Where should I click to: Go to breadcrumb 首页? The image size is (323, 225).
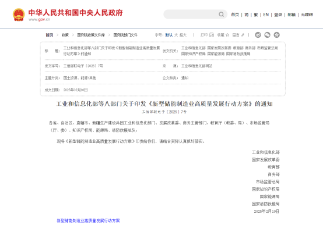point(50,35)
